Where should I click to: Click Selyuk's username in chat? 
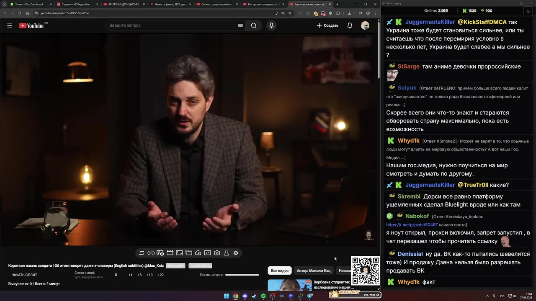click(x=407, y=88)
